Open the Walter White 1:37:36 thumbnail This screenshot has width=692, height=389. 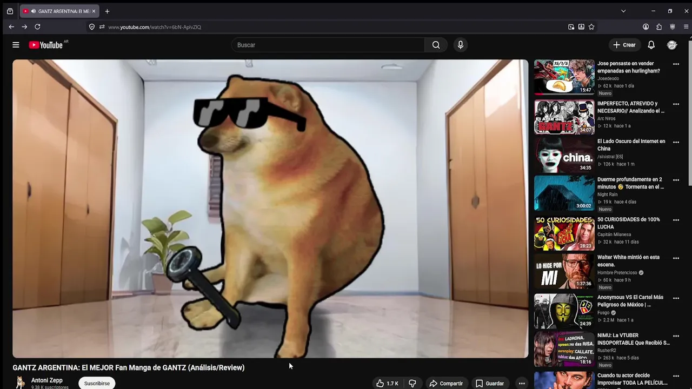coord(564,271)
